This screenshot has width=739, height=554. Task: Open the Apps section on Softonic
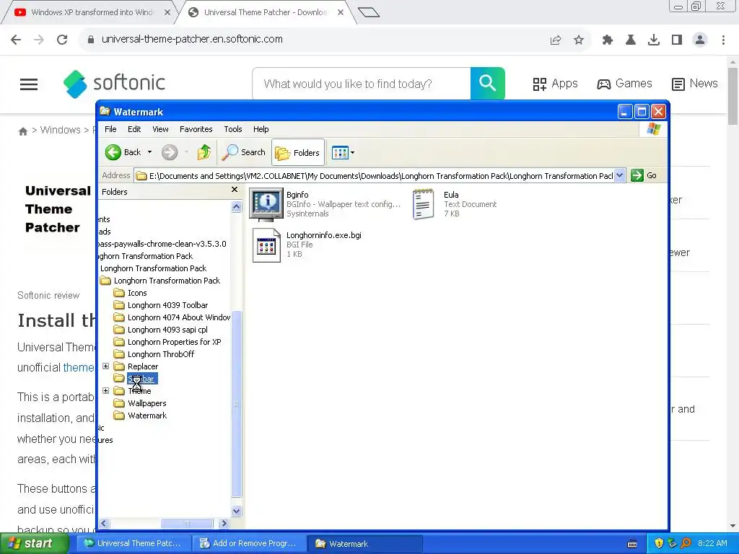click(555, 84)
